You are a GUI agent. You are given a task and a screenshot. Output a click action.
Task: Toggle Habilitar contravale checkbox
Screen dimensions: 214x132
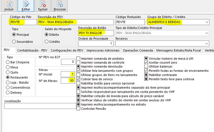[146, 75]
